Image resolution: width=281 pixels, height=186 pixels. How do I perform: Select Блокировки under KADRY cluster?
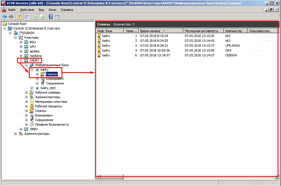pyautogui.click(x=44, y=115)
